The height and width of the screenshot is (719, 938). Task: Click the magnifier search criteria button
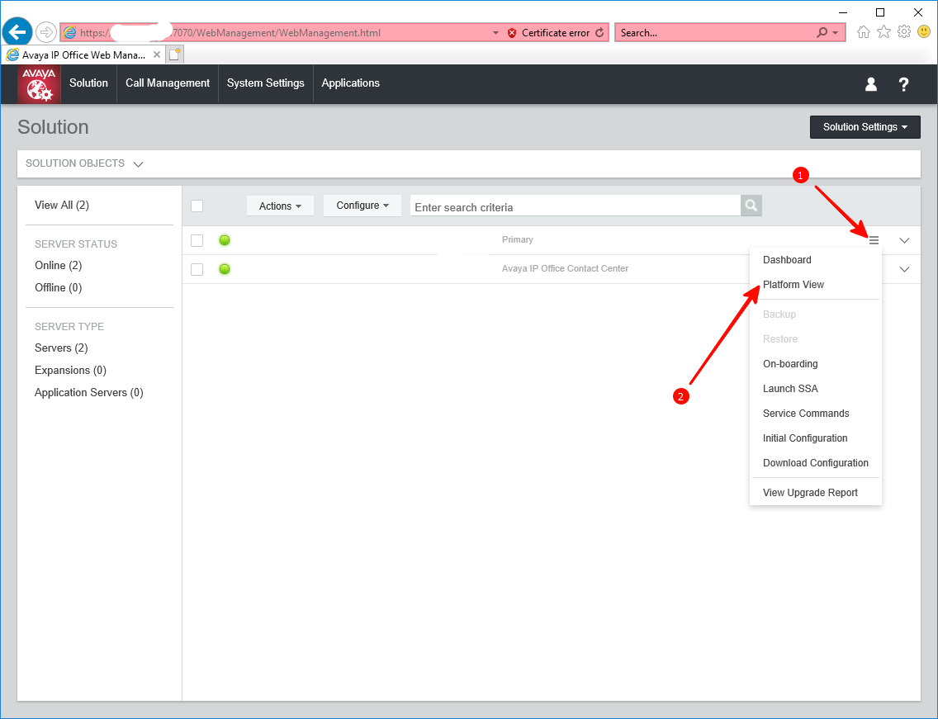(x=751, y=206)
